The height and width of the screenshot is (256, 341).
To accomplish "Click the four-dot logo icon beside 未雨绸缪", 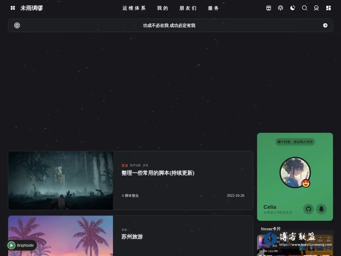I will [x=13, y=8].
